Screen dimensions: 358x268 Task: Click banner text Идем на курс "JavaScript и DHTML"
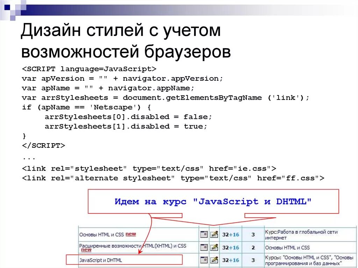coord(213,201)
